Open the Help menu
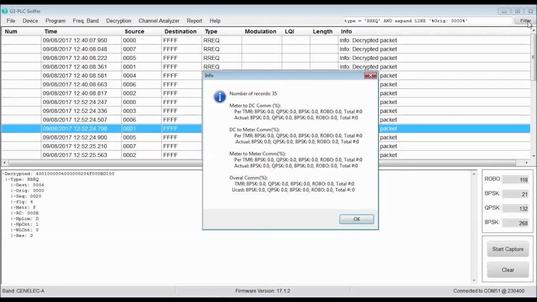Viewport: 537px width, 302px height. pyautogui.click(x=215, y=21)
